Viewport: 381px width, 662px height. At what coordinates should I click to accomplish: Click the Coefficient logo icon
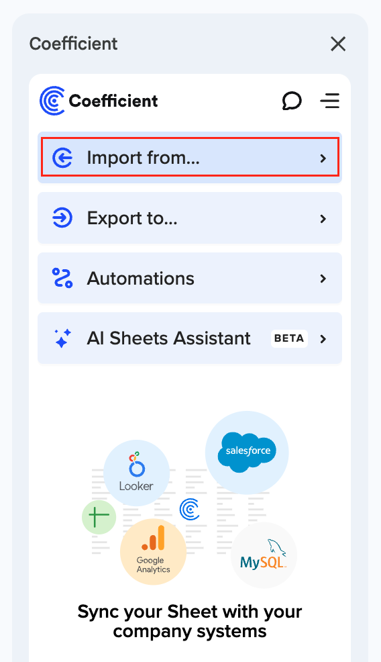click(52, 101)
